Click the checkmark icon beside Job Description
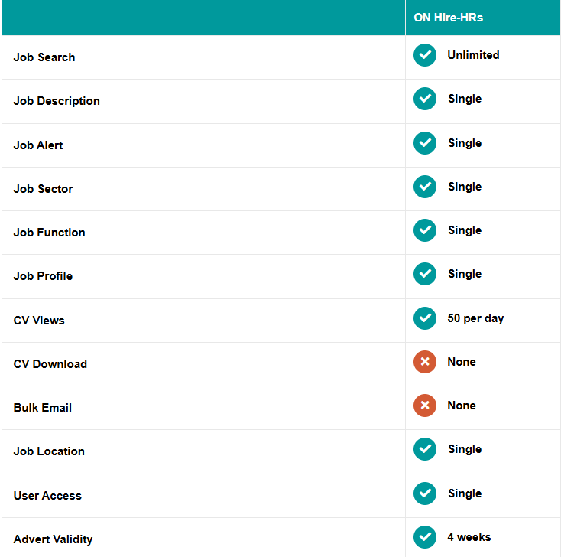Image resolution: width=561 pixels, height=557 pixels. (425, 99)
